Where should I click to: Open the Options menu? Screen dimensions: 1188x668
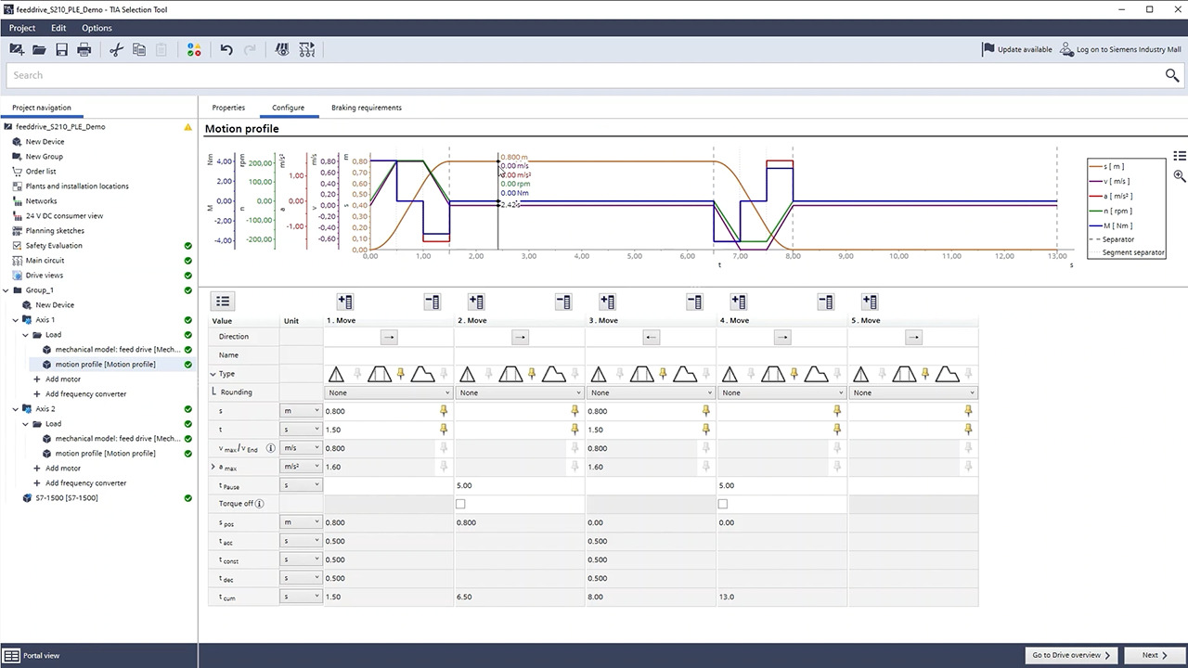point(97,28)
